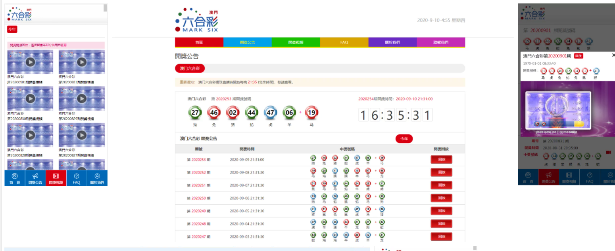Click the 2020251 draw number link
The image size is (615, 251).
pyautogui.click(x=198, y=185)
